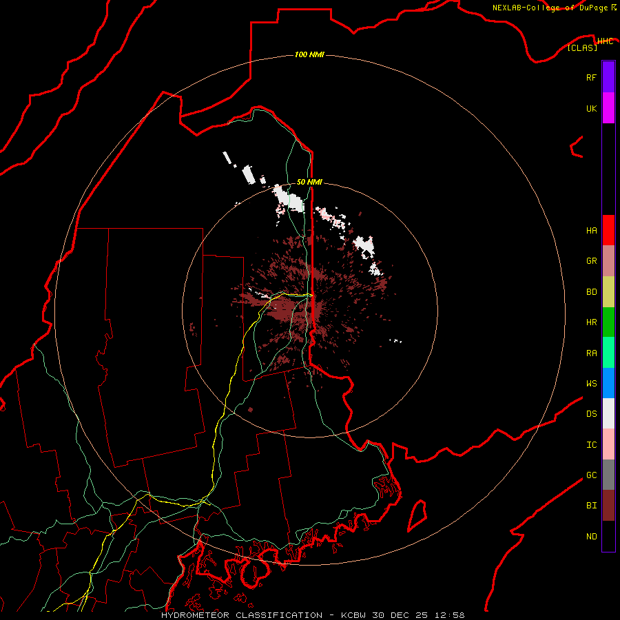Click the RA legend label
Viewport: 620px width, 620px height.
tap(591, 353)
